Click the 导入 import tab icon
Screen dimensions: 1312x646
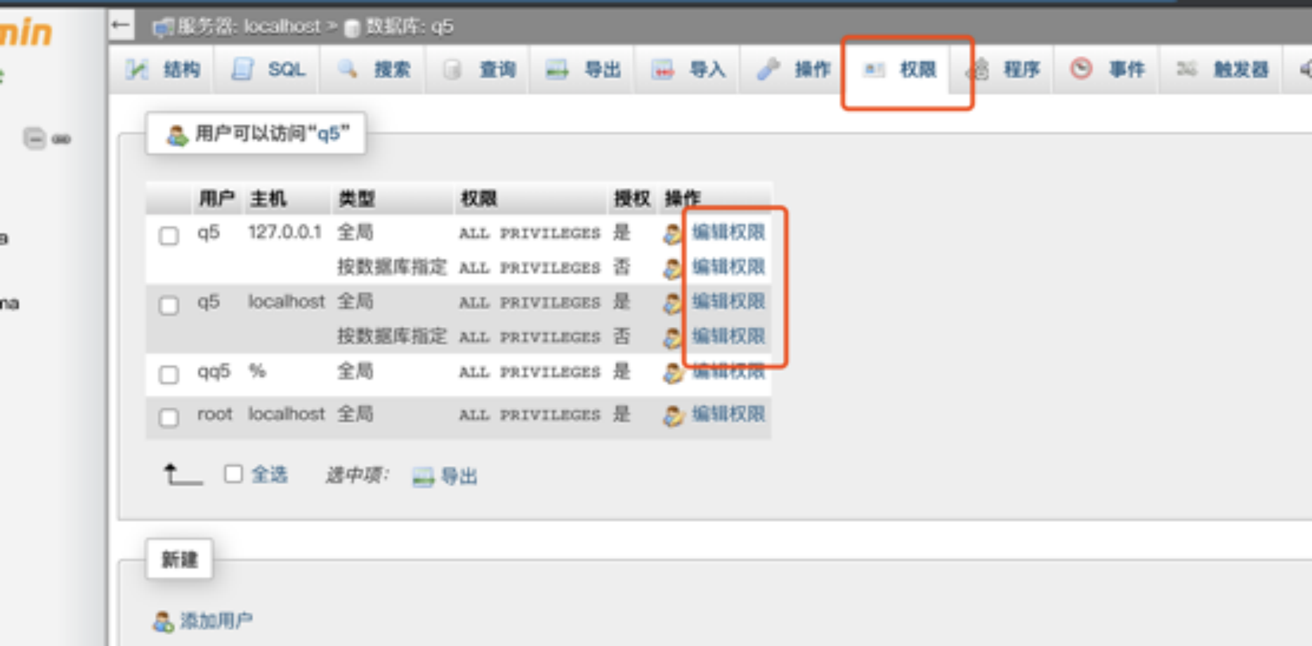tap(662, 69)
